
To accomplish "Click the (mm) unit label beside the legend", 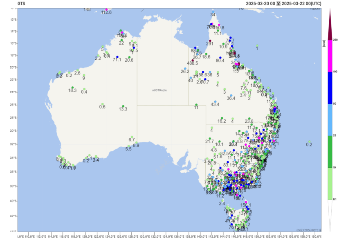I will click(x=324, y=43).
